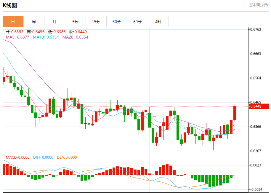Switch to the 月 monthly tab

pyautogui.click(x=54, y=22)
